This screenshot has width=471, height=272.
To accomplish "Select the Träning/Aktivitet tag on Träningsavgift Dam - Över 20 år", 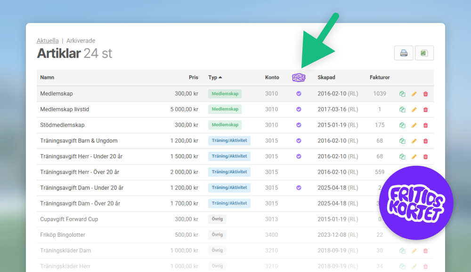I will point(229,203).
